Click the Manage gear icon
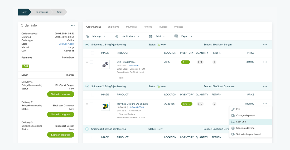This screenshot has width=290, height=150. point(88,36)
